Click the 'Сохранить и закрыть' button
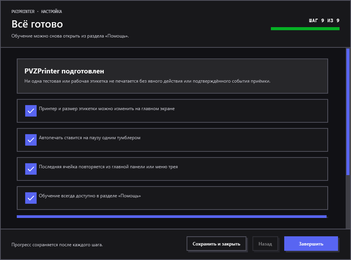Screen dimensions: 351x260 click(216, 244)
